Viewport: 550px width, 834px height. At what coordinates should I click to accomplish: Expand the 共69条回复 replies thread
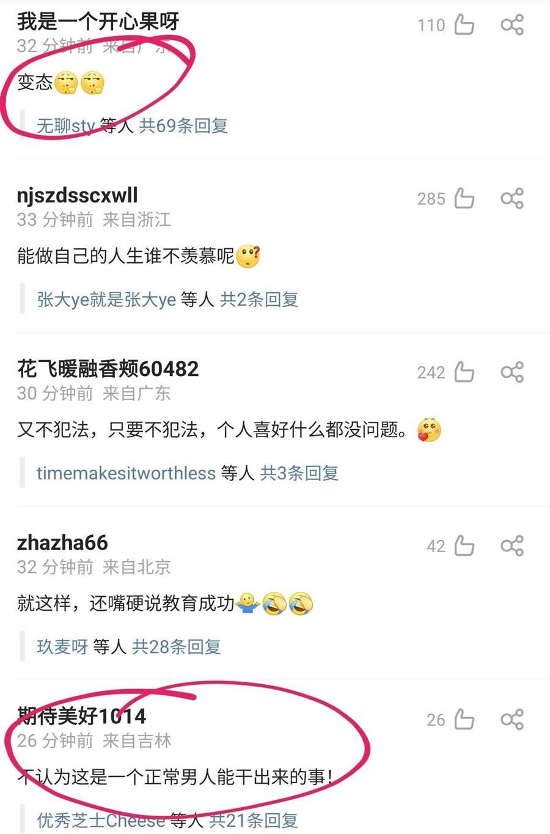[183, 126]
